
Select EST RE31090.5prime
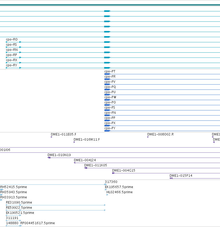point(19,202)
